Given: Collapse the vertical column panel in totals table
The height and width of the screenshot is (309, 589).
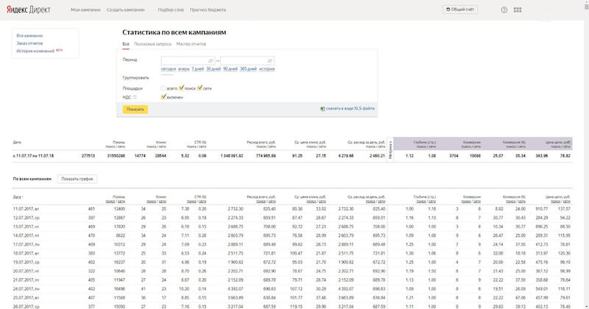Looking at the screenshot, I should [x=391, y=149].
